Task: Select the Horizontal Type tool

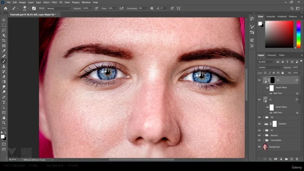Action: click(4, 102)
